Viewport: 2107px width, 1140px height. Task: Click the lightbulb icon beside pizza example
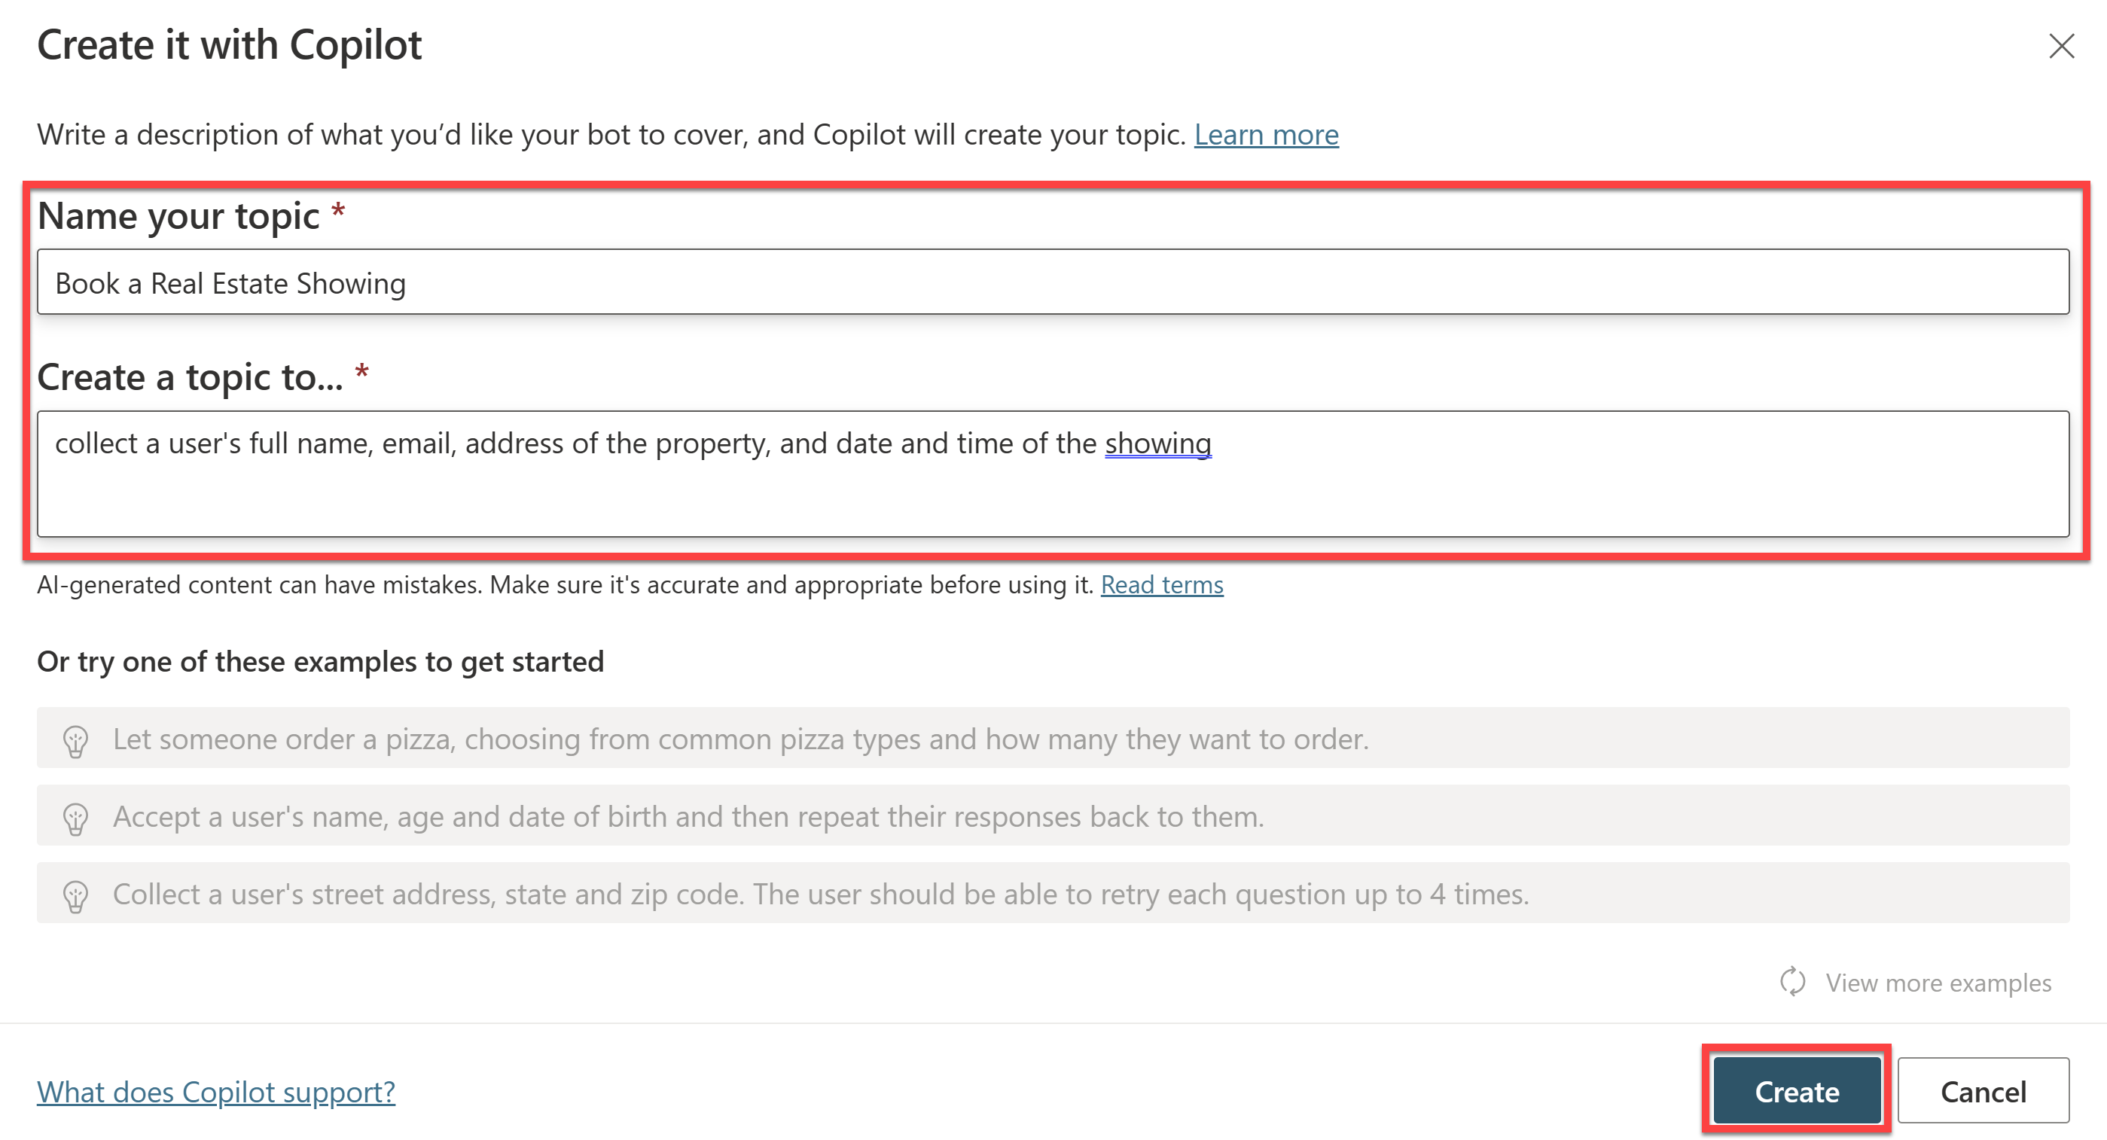pos(75,741)
